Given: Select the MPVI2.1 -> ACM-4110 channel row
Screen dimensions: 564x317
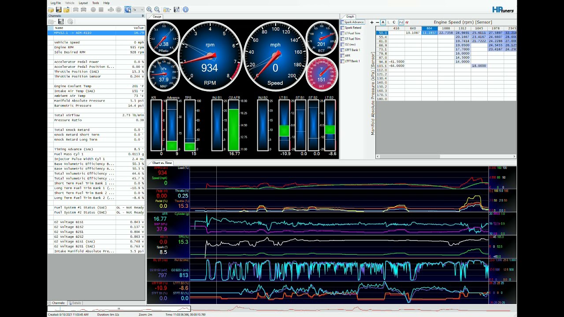Looking at the screenshot, I should click(96, 33).
